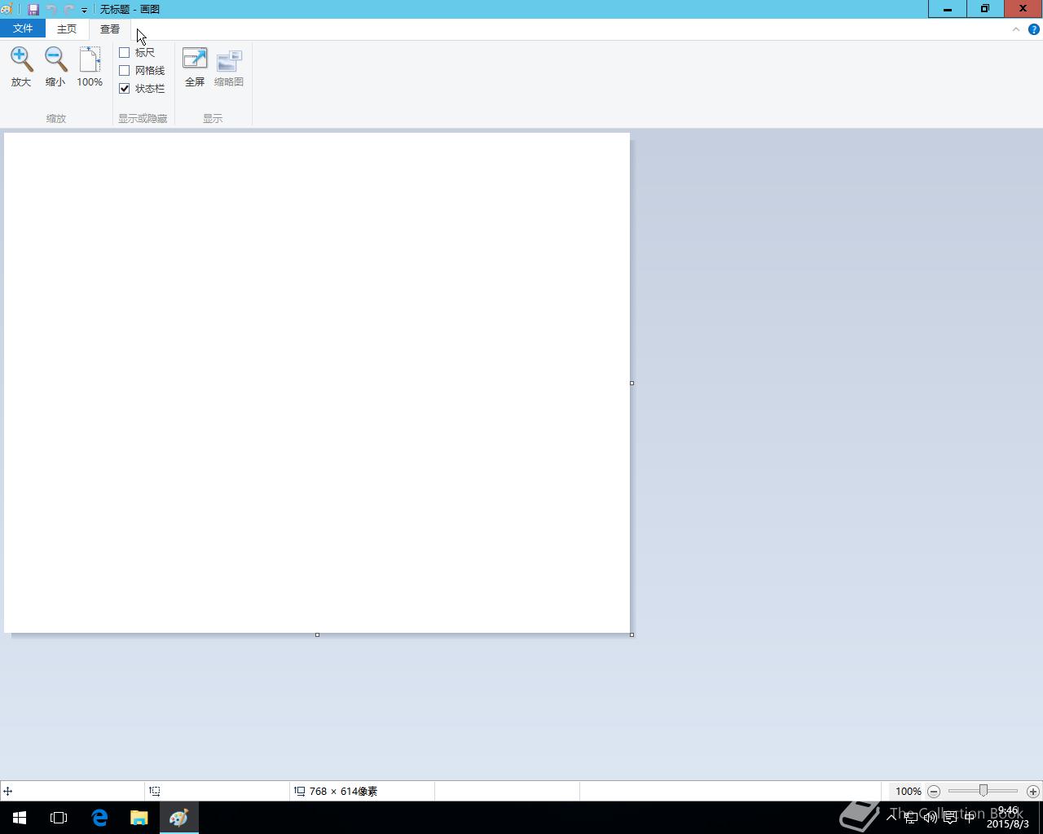
Task: Show hidden tray icons with the up chevron
Action: click(x=892, y=818)
